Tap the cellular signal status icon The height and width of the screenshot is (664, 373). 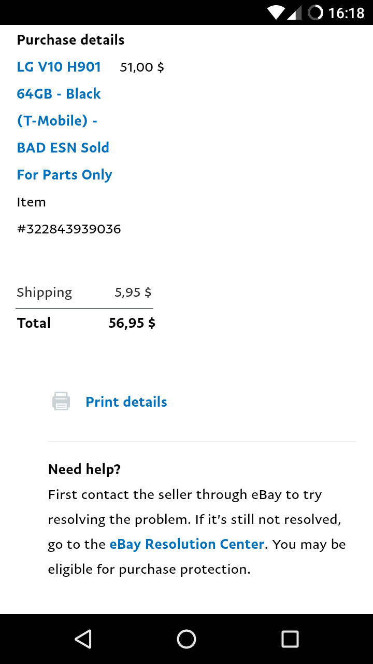(295, 12)
